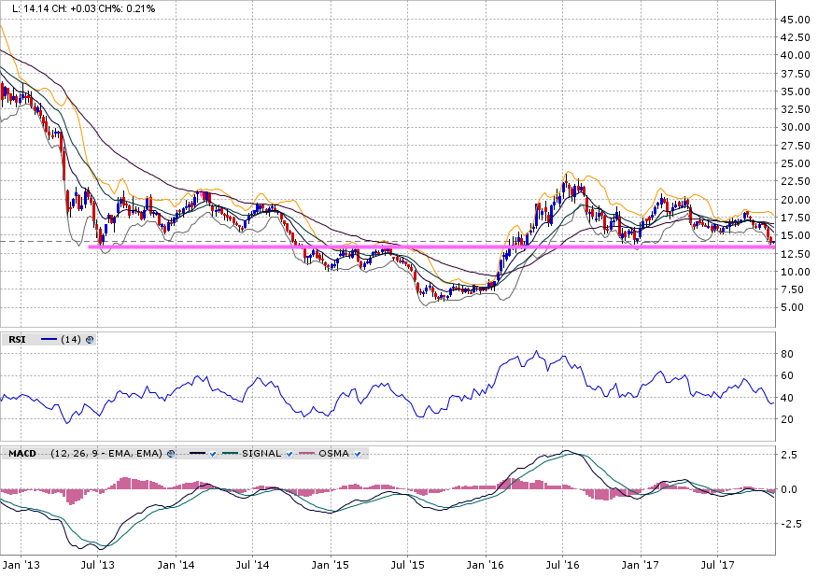
Task: Disable the SIGNAL line checkbox
Action: pos(290,454)
